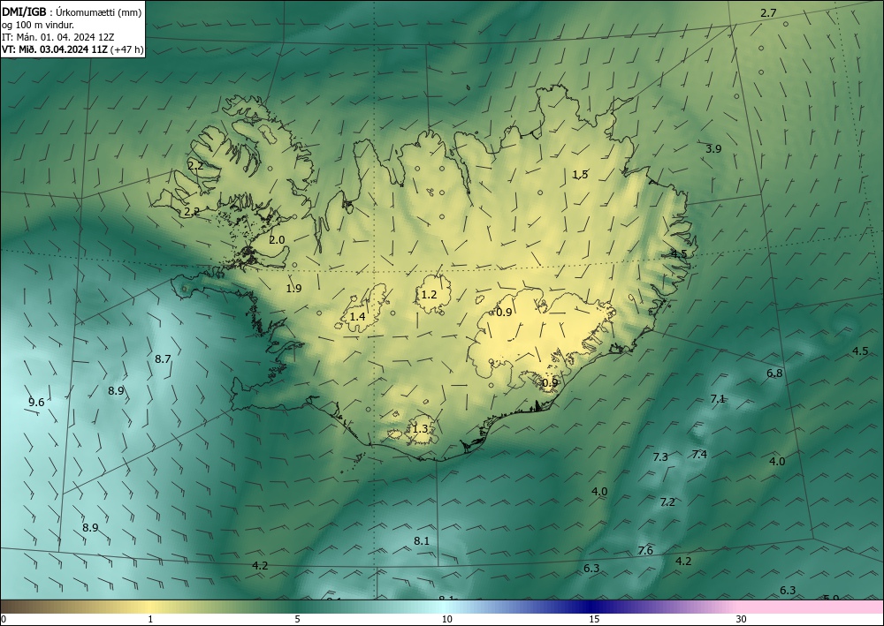Click the 3.9 value off the northeast coast
The height and width of the screenshot is (626, 884).
(x=713, y=149)
